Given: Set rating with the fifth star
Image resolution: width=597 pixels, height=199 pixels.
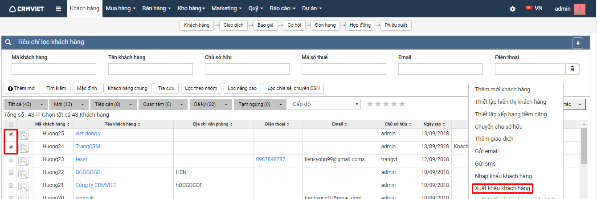Looking at the screenshot, I should pos(402,104).
